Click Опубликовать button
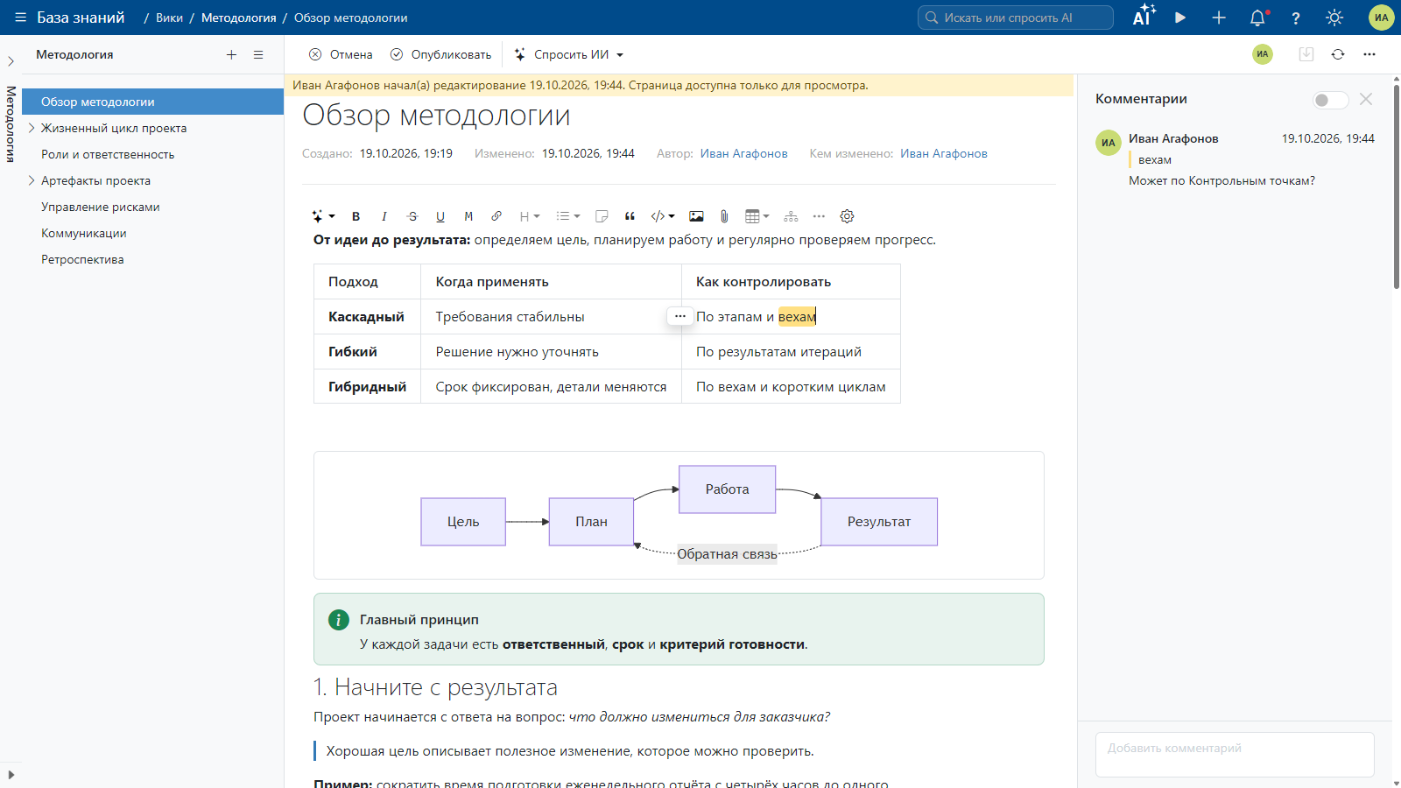Viewport: 1401px width, 788px height. point(440,54)
